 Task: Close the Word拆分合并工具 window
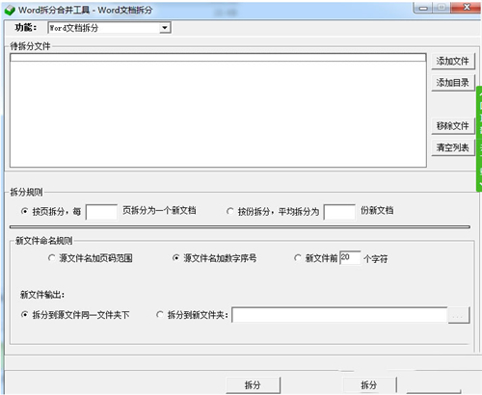click(x=466, y=8)
